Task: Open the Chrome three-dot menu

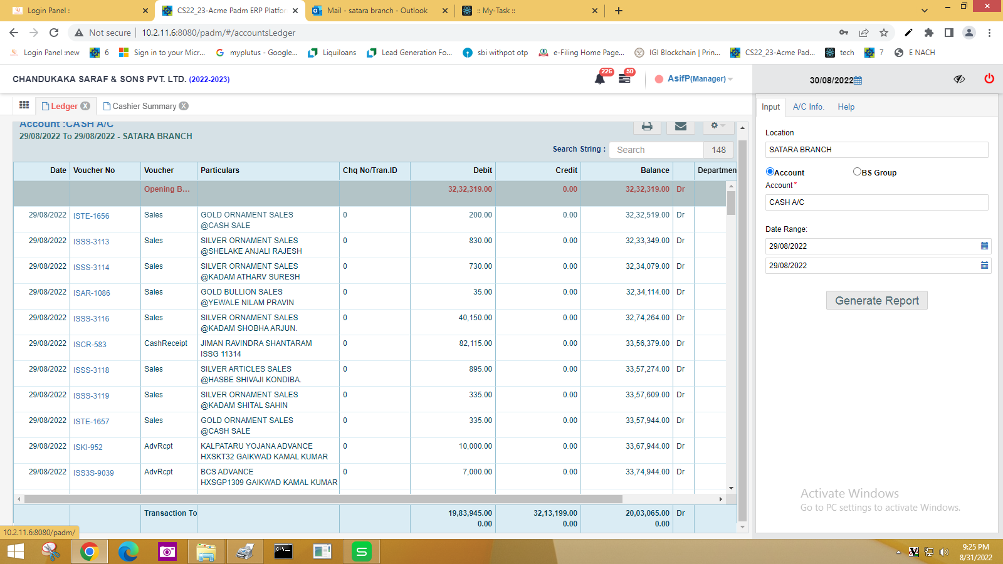Action: pos(989,33)
